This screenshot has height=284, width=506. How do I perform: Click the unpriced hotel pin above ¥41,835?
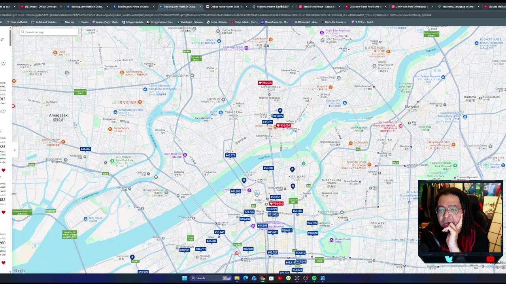tap(280, 111)
